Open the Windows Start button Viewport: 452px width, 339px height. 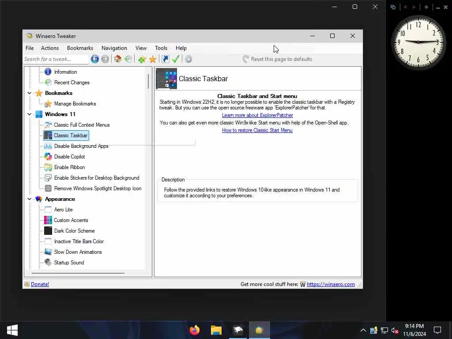[12, 330]
